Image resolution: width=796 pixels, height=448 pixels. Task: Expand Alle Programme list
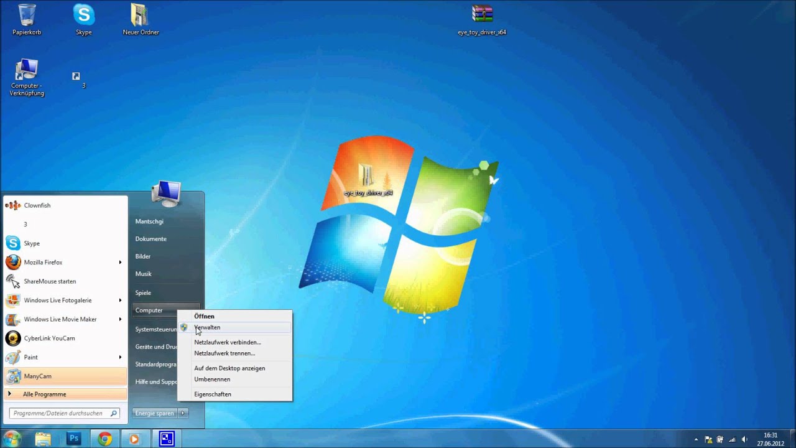tap(65, 394)
